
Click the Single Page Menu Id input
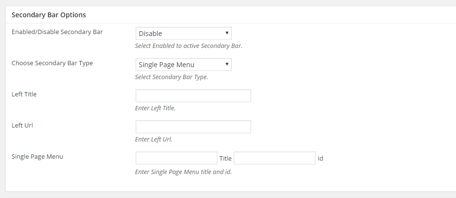pos(275,158)
